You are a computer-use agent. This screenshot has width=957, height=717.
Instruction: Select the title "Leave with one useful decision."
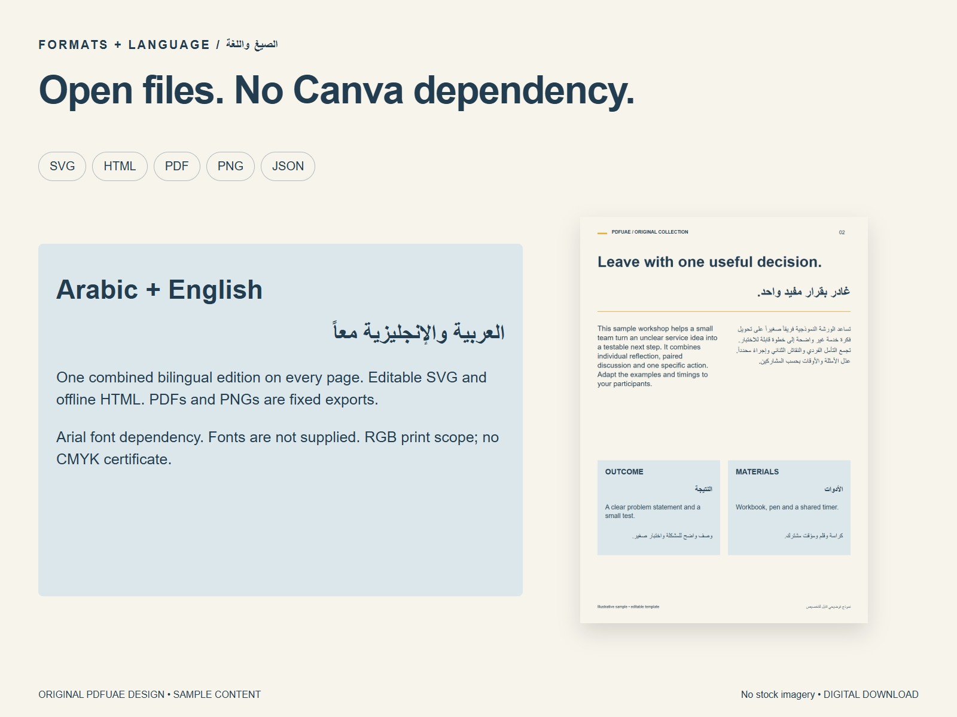[709, 262]
